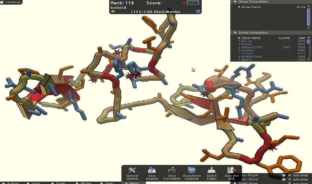Click the Save Solution icon
Image resolution: width=312 pixels, height=184 pixels.
click(x=152, y=170)
